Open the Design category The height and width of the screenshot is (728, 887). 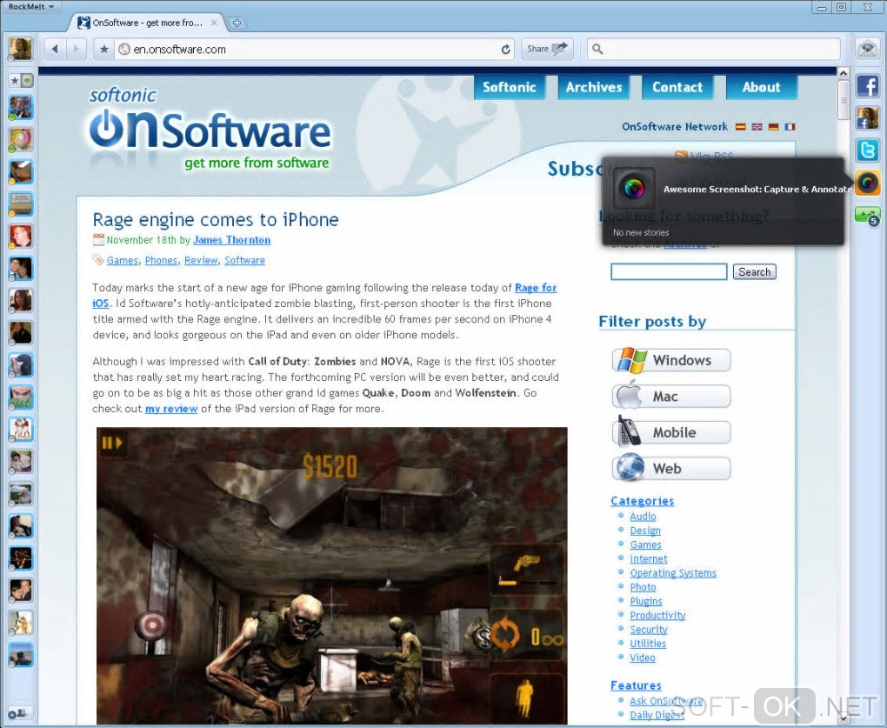point(645,530)
